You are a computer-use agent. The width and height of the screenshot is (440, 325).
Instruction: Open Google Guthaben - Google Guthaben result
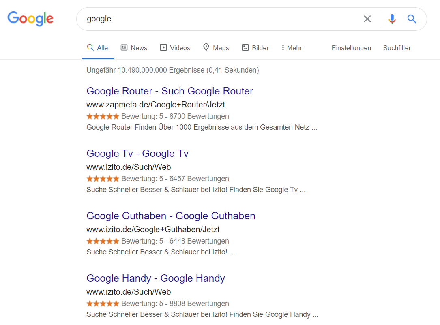pyautogui.click(x=171, y=216)
